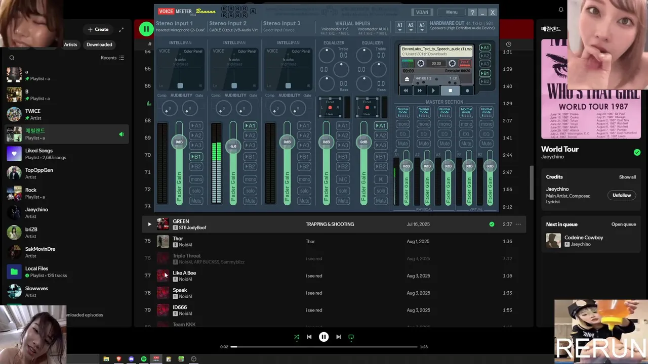Change Stereo Input 1 Headset Microphone device

180,30
